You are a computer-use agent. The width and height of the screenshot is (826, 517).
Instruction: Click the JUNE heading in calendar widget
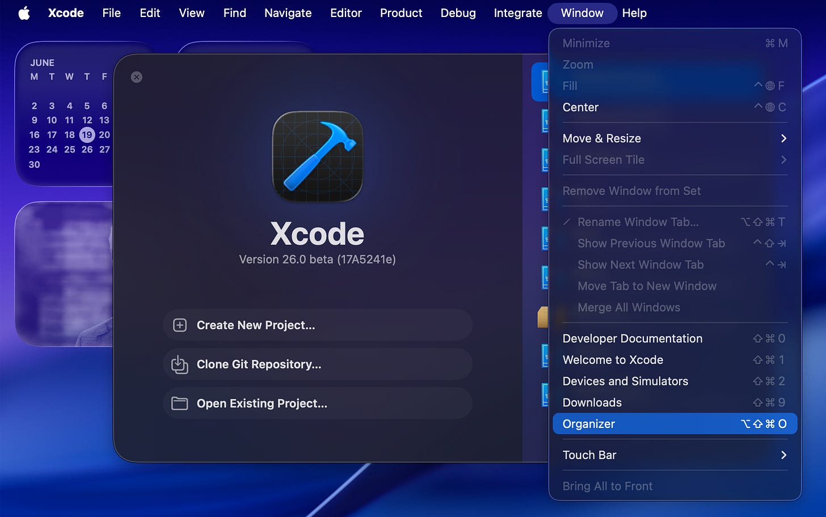point(43,63)
